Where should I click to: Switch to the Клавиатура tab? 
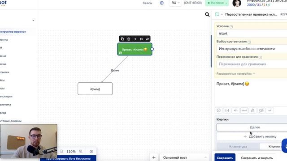(238, 146)
